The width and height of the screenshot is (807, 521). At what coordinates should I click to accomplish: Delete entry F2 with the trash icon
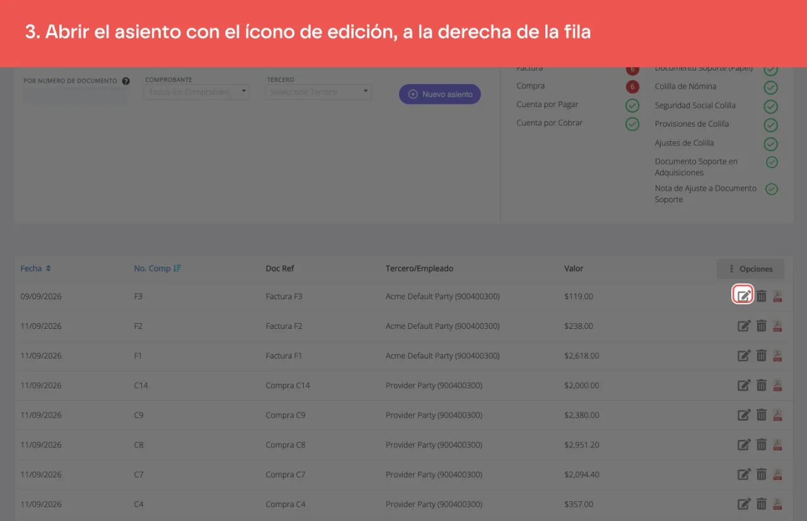tap(762, 326)
